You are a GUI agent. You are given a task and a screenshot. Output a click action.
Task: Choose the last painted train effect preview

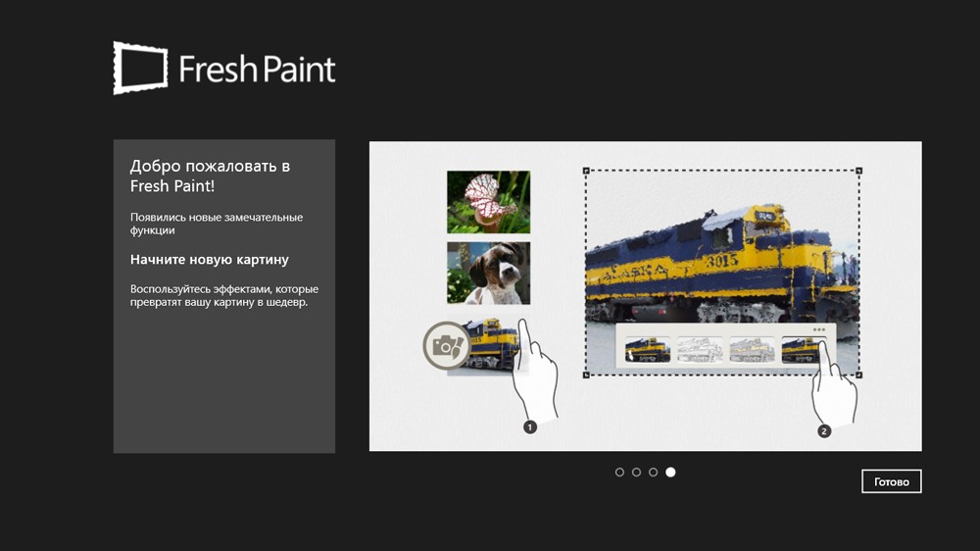[804, 350]
